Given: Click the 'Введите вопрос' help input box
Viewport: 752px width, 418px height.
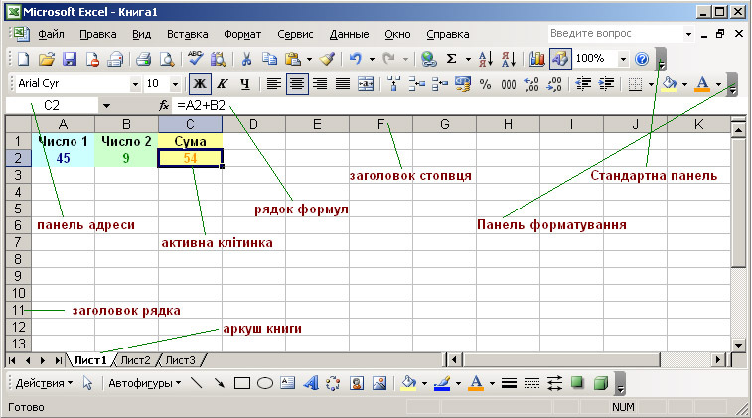Looking at the screenshot, I should [606, 33].
